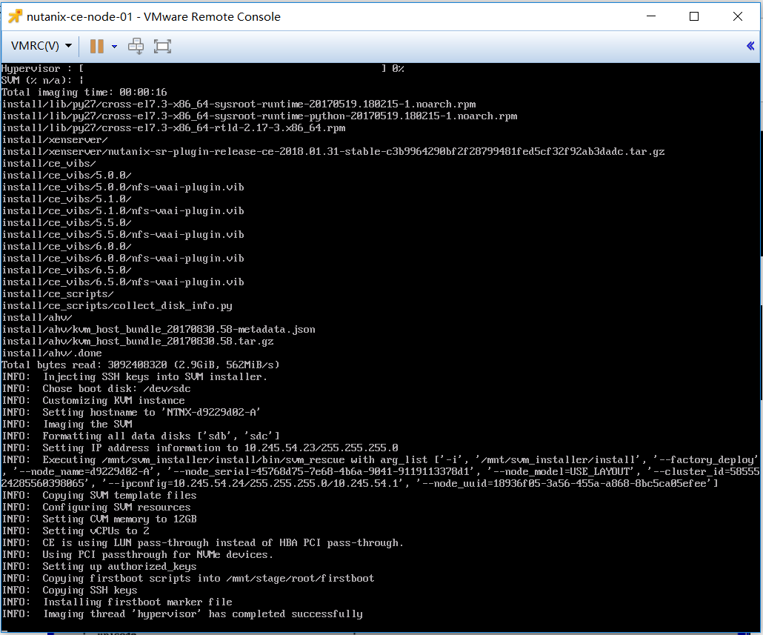The image size is (763, 635).
Task: Click 'Setting IP address information' line
Action: 200,448
